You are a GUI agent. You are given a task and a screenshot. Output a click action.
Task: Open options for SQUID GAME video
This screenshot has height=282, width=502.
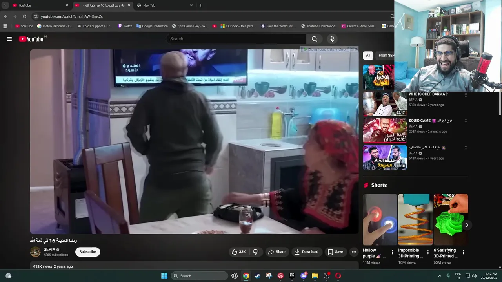(466, 121)
